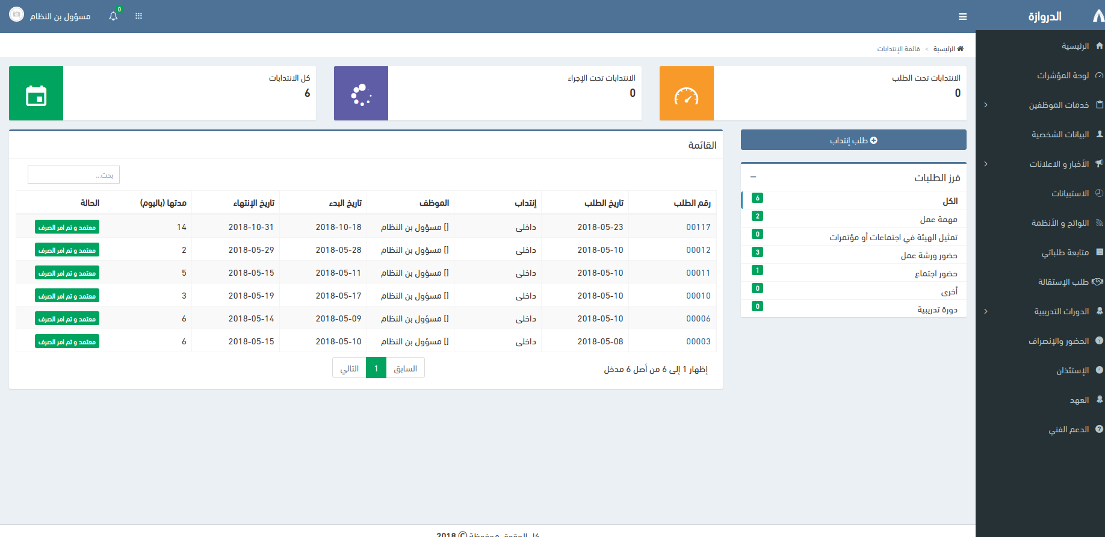The width and height of the screenshot is (1105, 537).
Task: Click the purple loading spinner tile
Action: click(361, 93)
